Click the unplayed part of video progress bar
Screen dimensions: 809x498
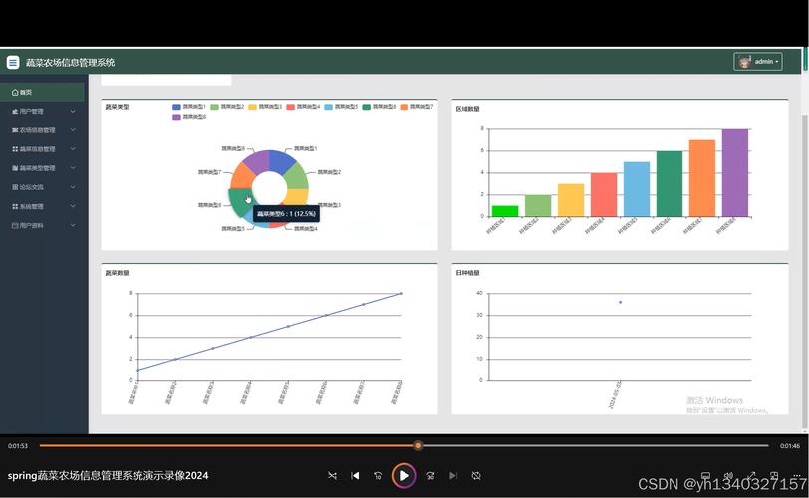click(596, 445)
